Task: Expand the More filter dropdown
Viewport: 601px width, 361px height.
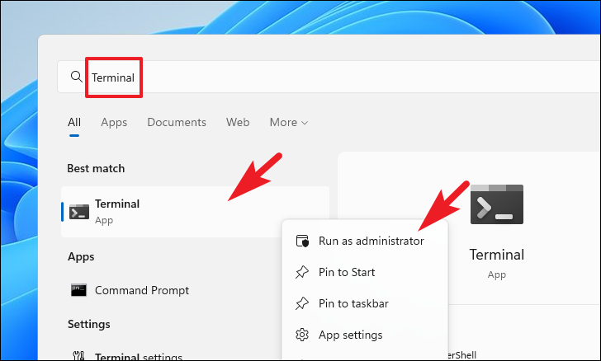Action: pyautogui.click(x=289, y=122)
